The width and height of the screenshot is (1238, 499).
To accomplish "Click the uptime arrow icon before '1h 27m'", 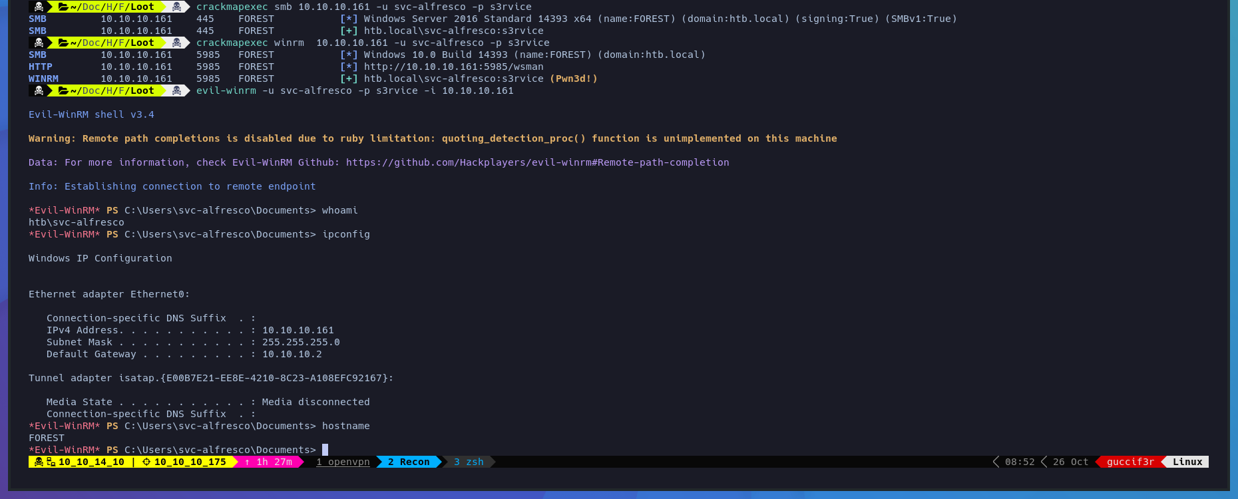I will (248, 462).
